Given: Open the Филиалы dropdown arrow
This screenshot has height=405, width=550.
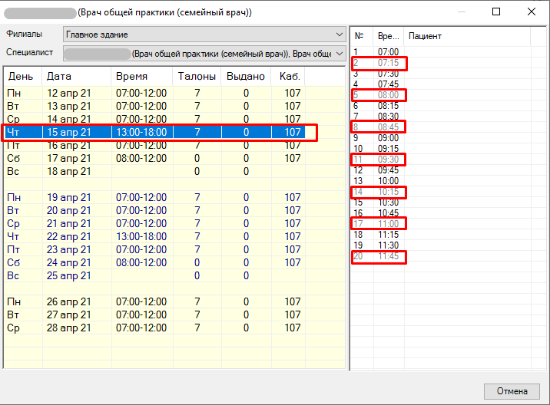Looking at the screenshot, I should pos(340,35).
